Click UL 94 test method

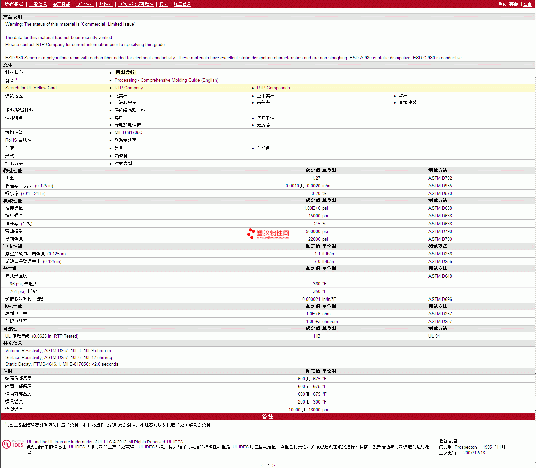pos(434,336)
